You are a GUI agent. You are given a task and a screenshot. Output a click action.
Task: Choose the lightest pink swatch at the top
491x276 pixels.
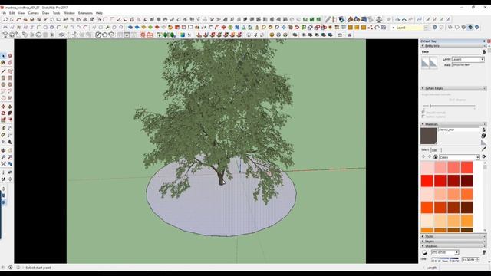coord(427,167)
